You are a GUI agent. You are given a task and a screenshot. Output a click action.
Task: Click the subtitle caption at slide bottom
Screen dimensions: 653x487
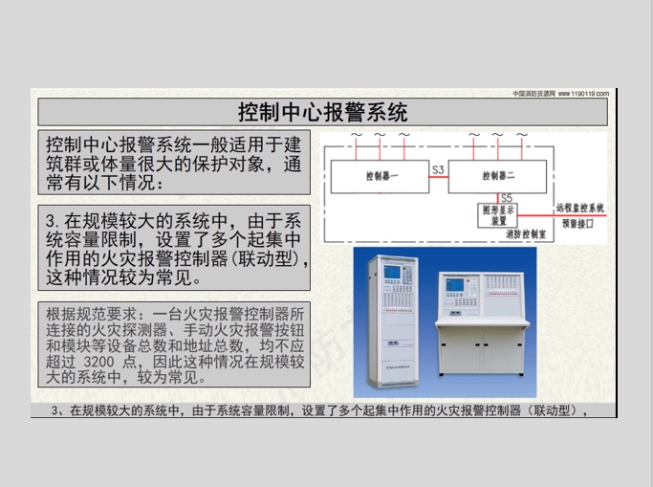coord(321,410)
